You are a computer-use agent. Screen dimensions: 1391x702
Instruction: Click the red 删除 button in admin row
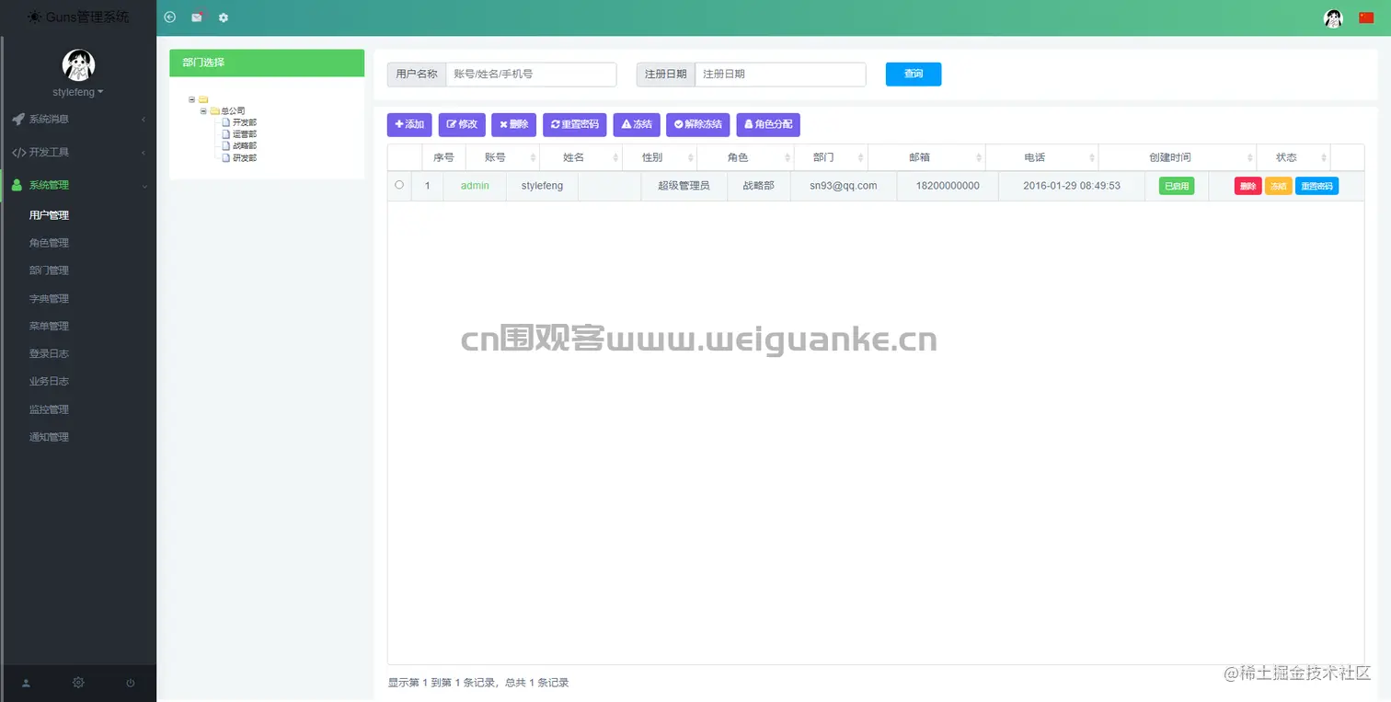click(x=1247, y=186)
